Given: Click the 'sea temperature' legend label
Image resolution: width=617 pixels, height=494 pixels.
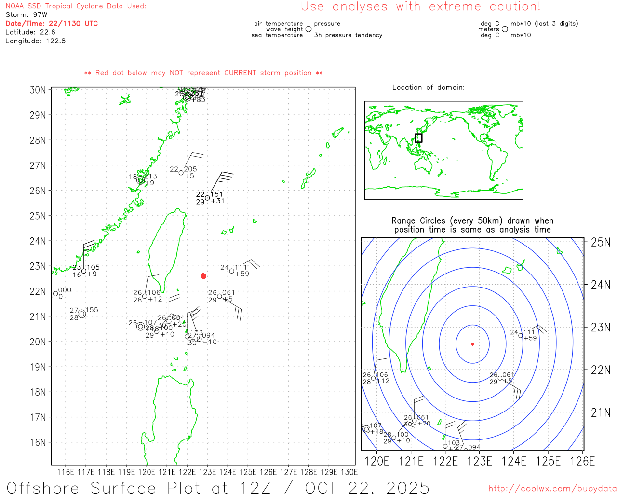Looking at the screenshot, I should click(x=277, y=35).
